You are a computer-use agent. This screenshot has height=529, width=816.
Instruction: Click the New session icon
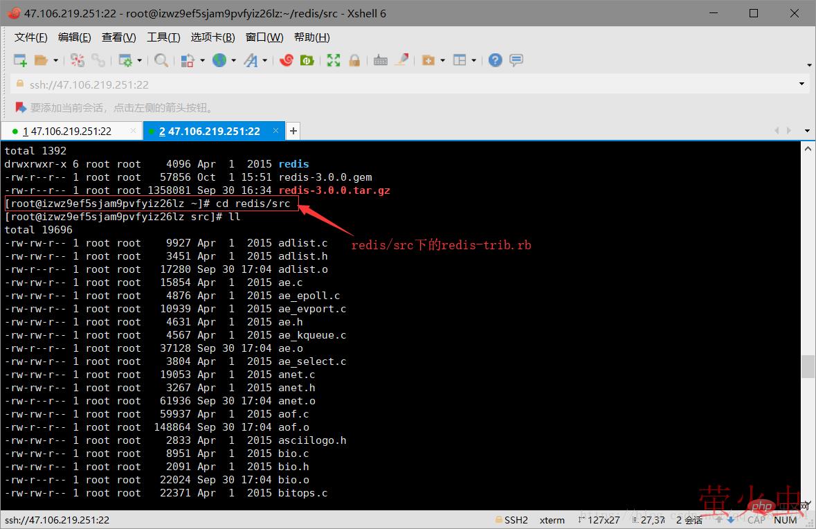(x=20, y=61)
